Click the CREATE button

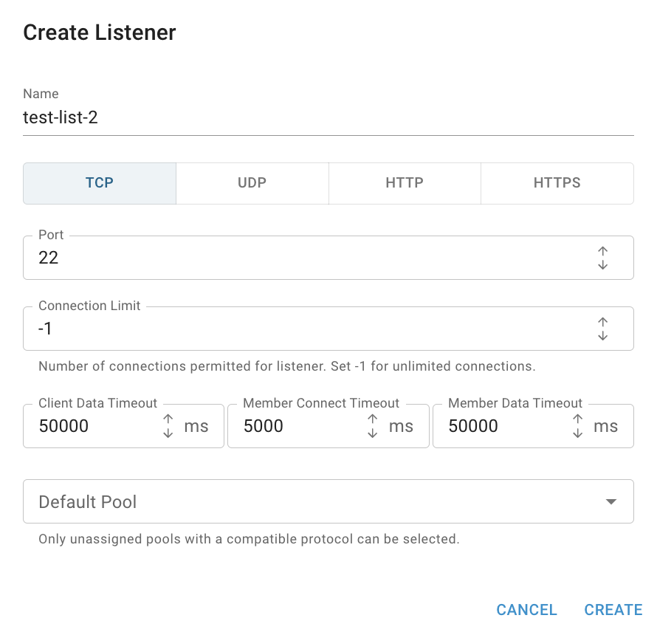(x=613, y=610)
